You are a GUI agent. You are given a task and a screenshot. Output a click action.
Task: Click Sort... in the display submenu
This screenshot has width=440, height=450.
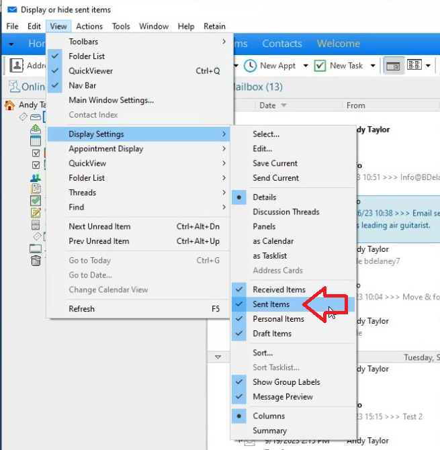[x=263, y=353]
